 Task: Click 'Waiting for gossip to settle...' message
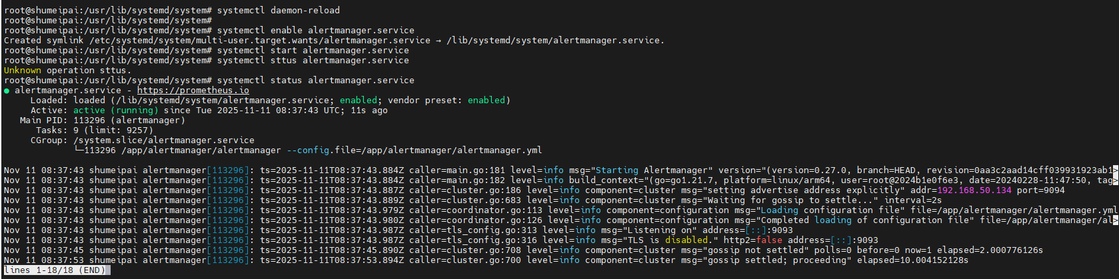tap(790, 200)
